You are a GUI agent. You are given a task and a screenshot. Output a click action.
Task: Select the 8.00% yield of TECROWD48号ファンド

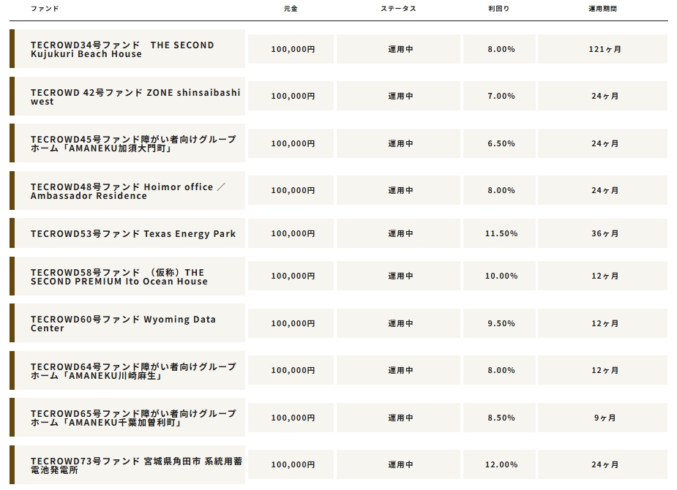(500, 190)
